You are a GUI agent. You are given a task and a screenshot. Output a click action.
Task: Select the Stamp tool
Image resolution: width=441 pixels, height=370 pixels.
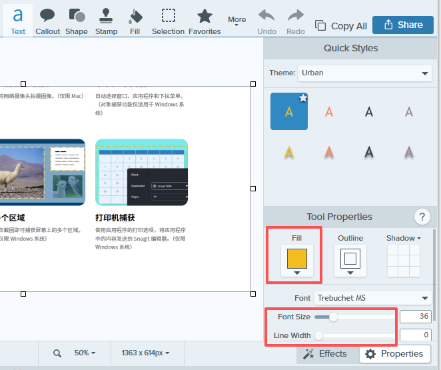pos(106,21)
